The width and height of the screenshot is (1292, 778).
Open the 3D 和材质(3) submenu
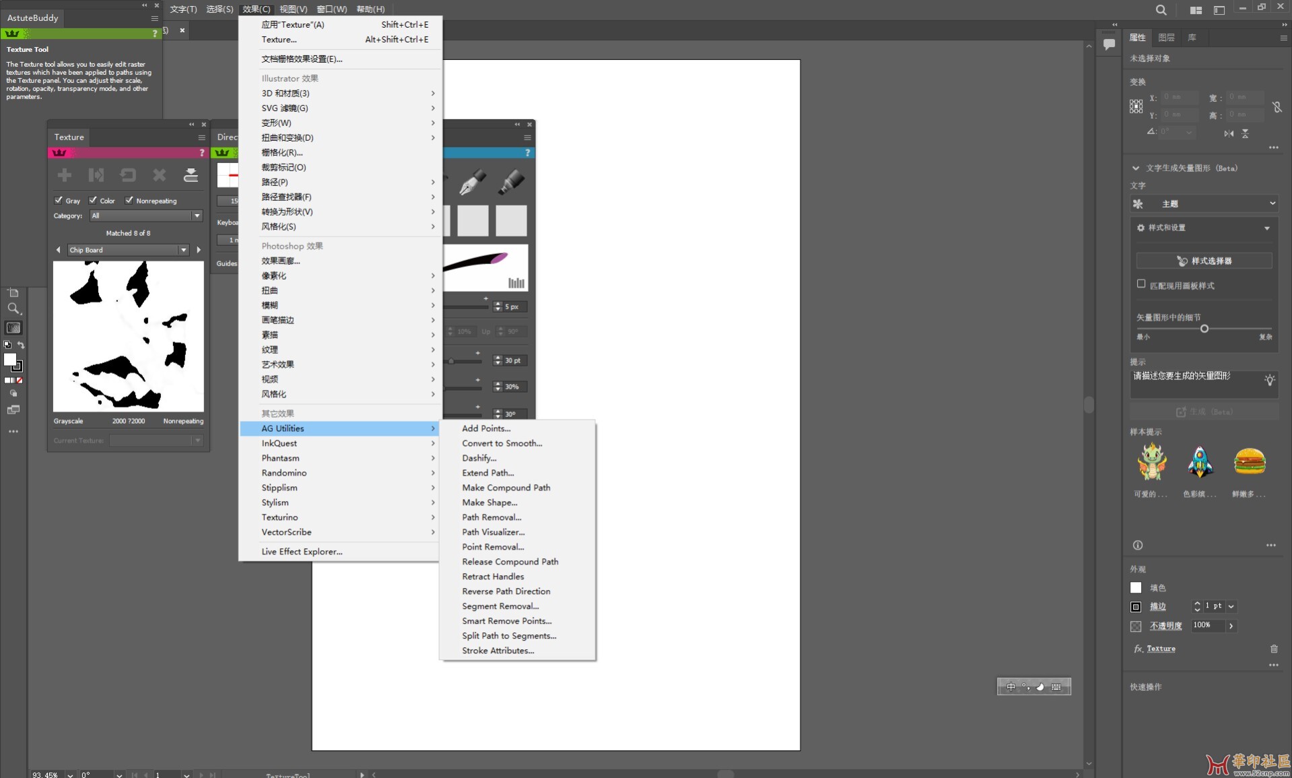click(x=340, y=94)
